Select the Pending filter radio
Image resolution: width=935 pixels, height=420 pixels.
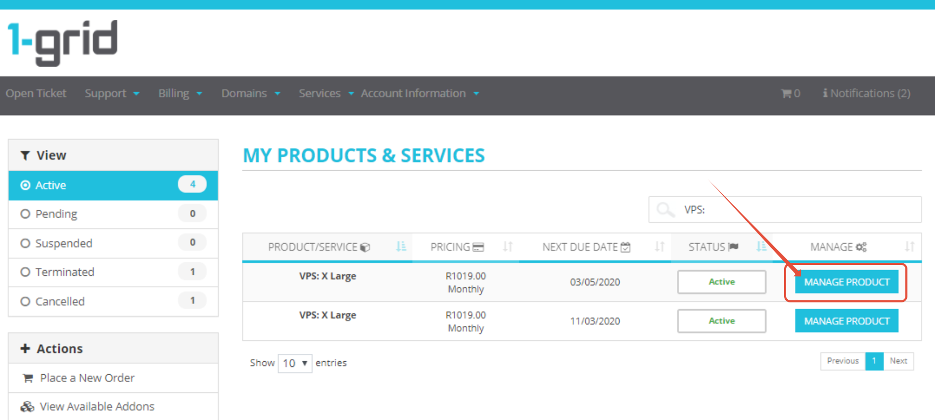point(25,214)
